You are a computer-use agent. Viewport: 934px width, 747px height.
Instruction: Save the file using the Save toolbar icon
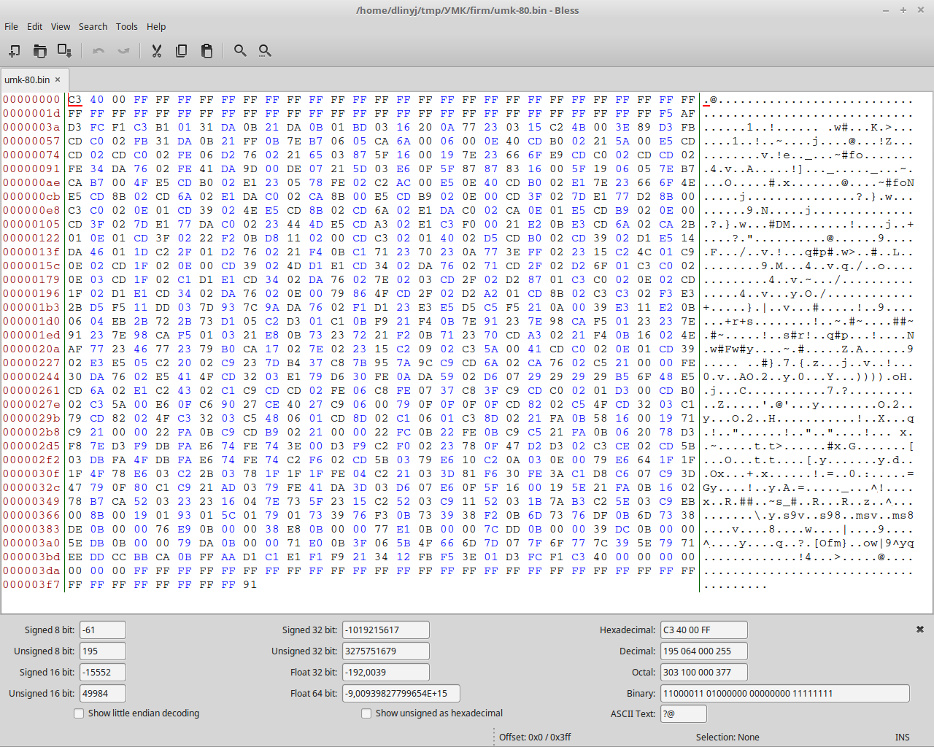pos(64,50)
